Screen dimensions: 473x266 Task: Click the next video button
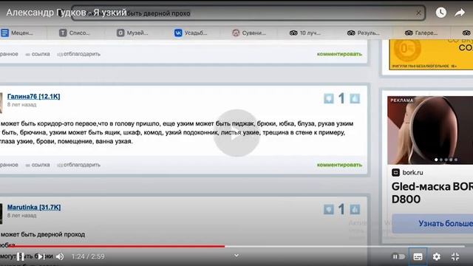click(x=41, y=256)
